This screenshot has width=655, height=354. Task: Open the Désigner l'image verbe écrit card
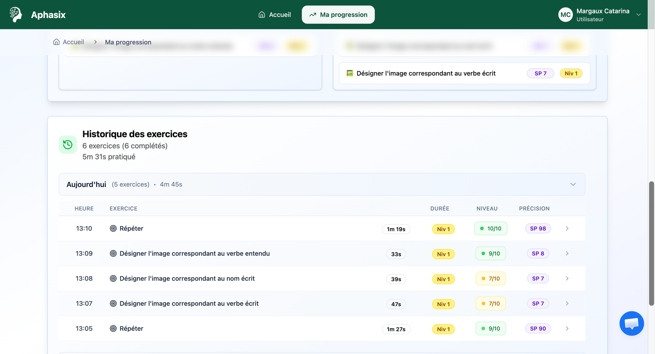(426, 73)
